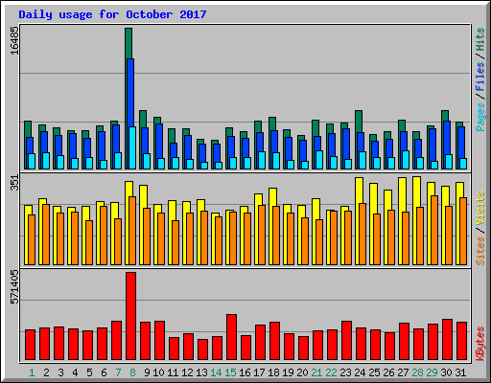Click the 351 visits axis value
491x383 pixels.
point(14,183)
